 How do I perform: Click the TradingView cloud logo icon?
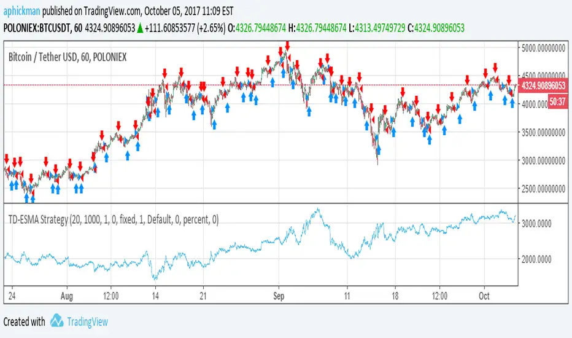click(57, 320)
